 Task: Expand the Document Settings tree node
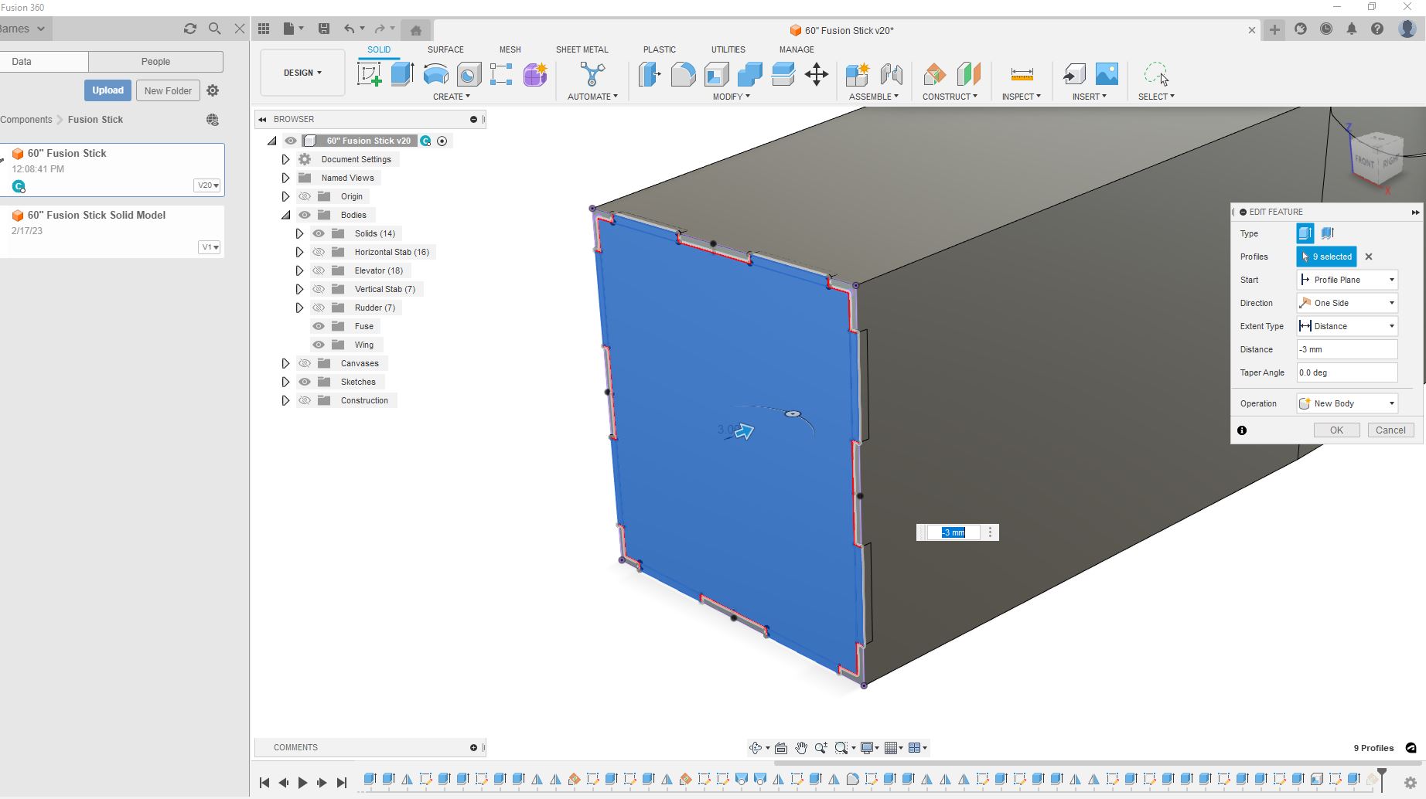point(285,159)
